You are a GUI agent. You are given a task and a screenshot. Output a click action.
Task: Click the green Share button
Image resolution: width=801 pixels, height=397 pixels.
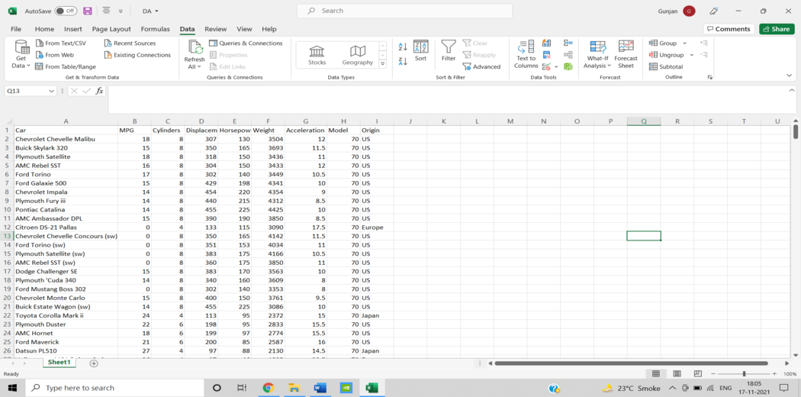[x=777, y=29]
